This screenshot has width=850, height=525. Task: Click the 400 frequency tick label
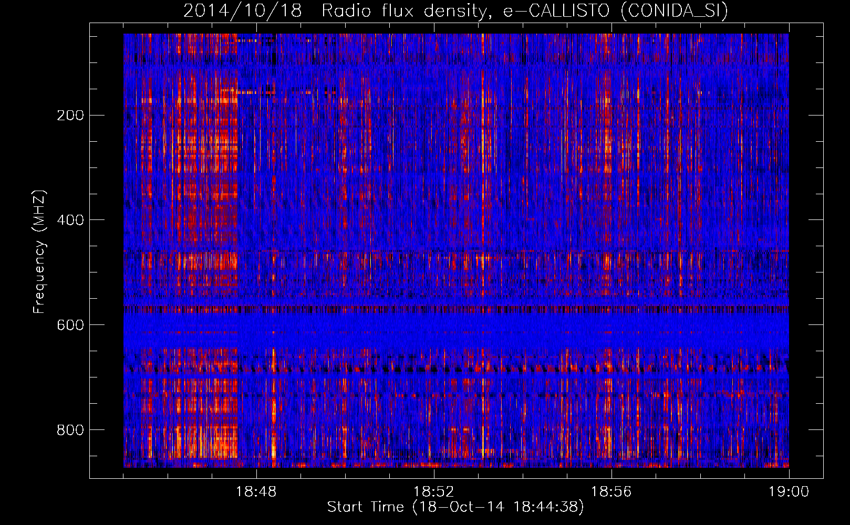[70, 220]
